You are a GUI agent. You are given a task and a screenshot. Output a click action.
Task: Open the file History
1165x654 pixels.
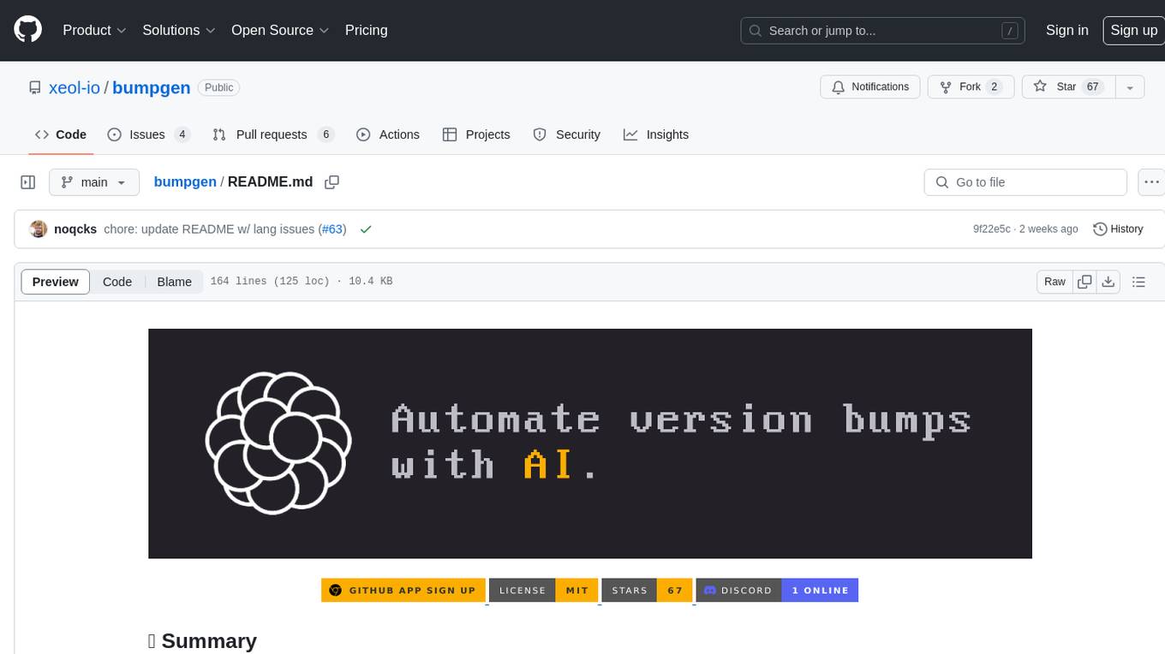tap(1118, 229)
